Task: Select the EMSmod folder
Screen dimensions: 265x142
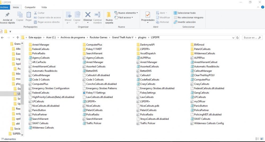Action: [x=197, y=44]
